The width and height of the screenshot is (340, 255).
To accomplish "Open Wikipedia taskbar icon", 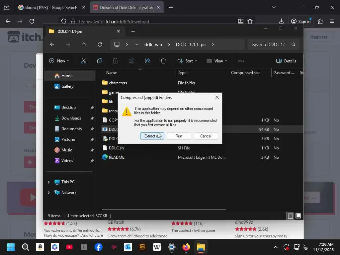I will pos(157,247).
